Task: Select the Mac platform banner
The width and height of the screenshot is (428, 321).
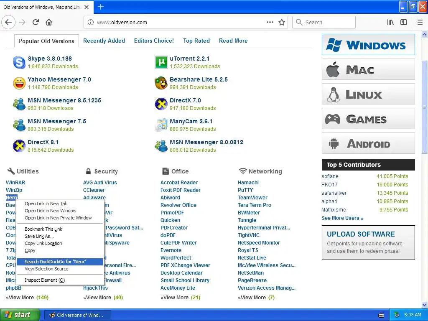Action: coord(368,69)
